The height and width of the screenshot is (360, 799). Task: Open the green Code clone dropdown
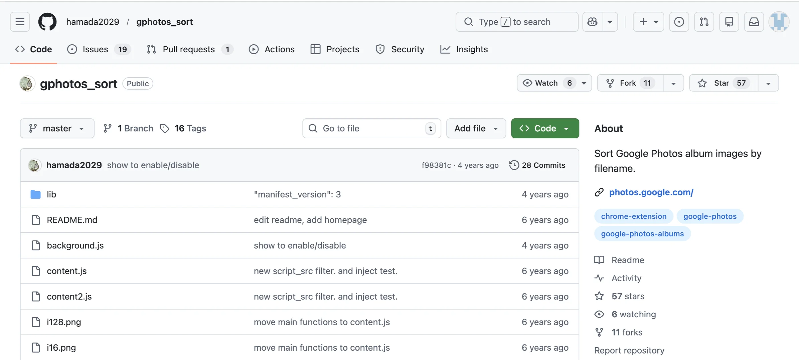tap(545, 128)
